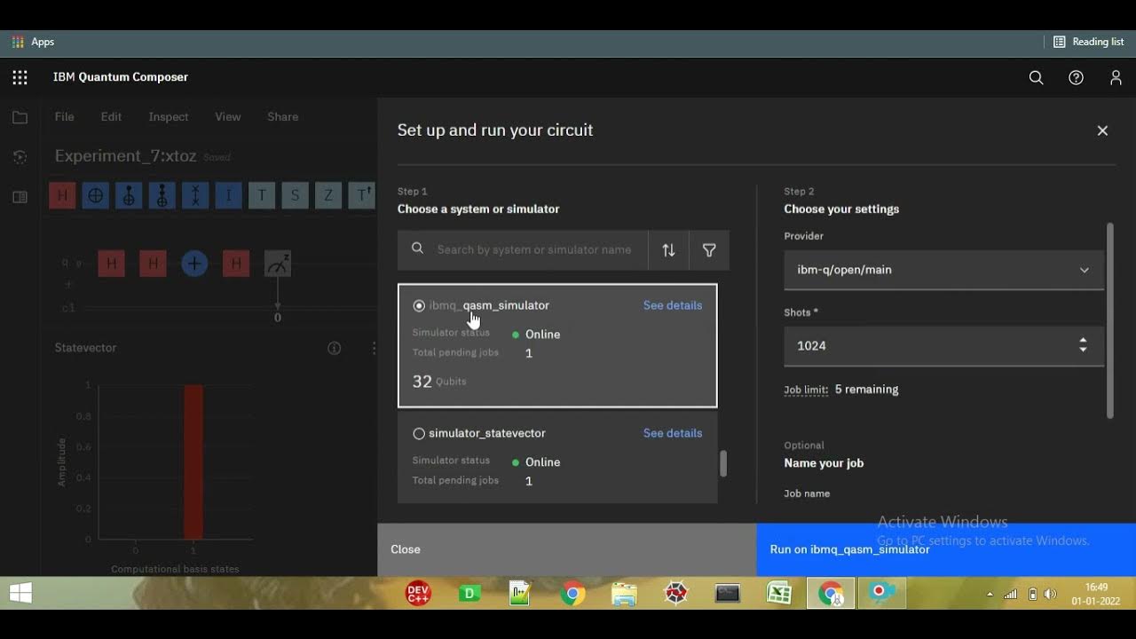
Task: Click the red statevector amplitude bar
Action: [193, 461]
